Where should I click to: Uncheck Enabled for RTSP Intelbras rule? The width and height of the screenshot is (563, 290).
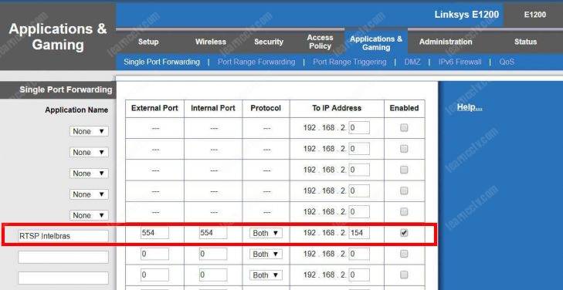(404, 233)
